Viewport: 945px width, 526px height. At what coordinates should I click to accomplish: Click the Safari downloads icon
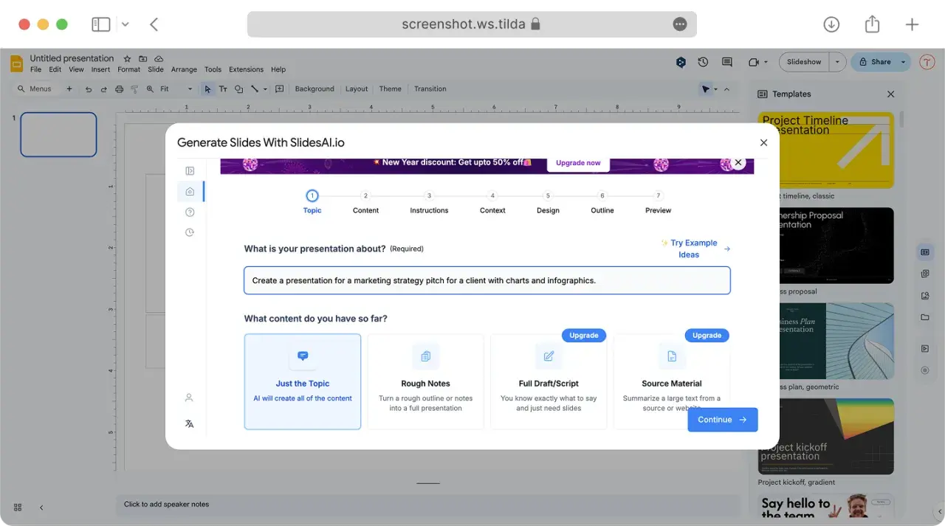tap(831, 24)
